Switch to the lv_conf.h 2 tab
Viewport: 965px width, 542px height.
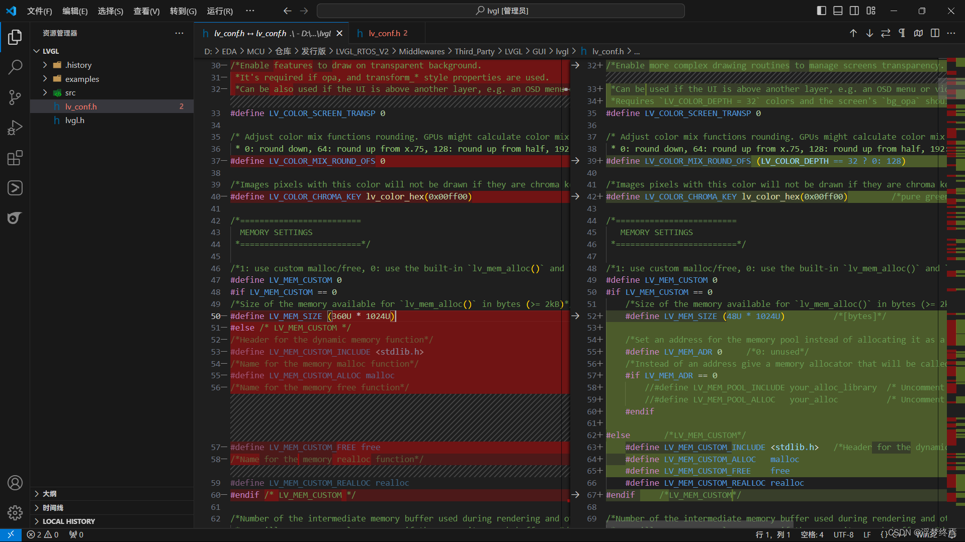(387, 33)
